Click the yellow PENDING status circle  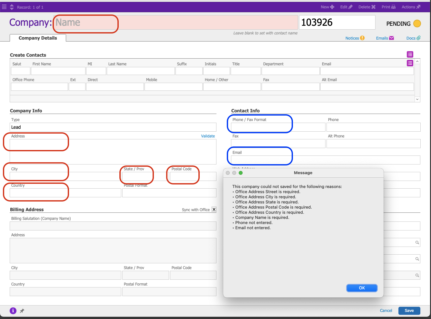click(x=417, y=23)
